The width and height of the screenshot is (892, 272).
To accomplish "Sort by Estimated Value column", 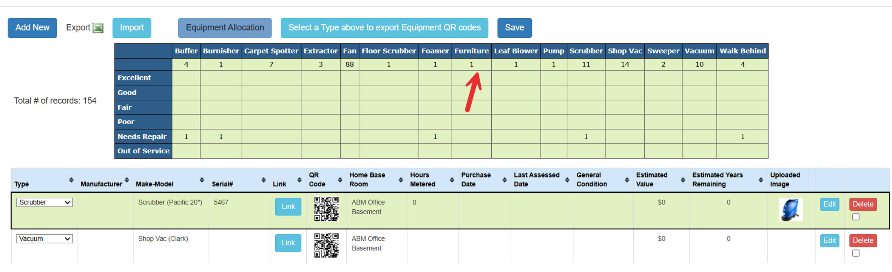I will click(x=683, y=180).
